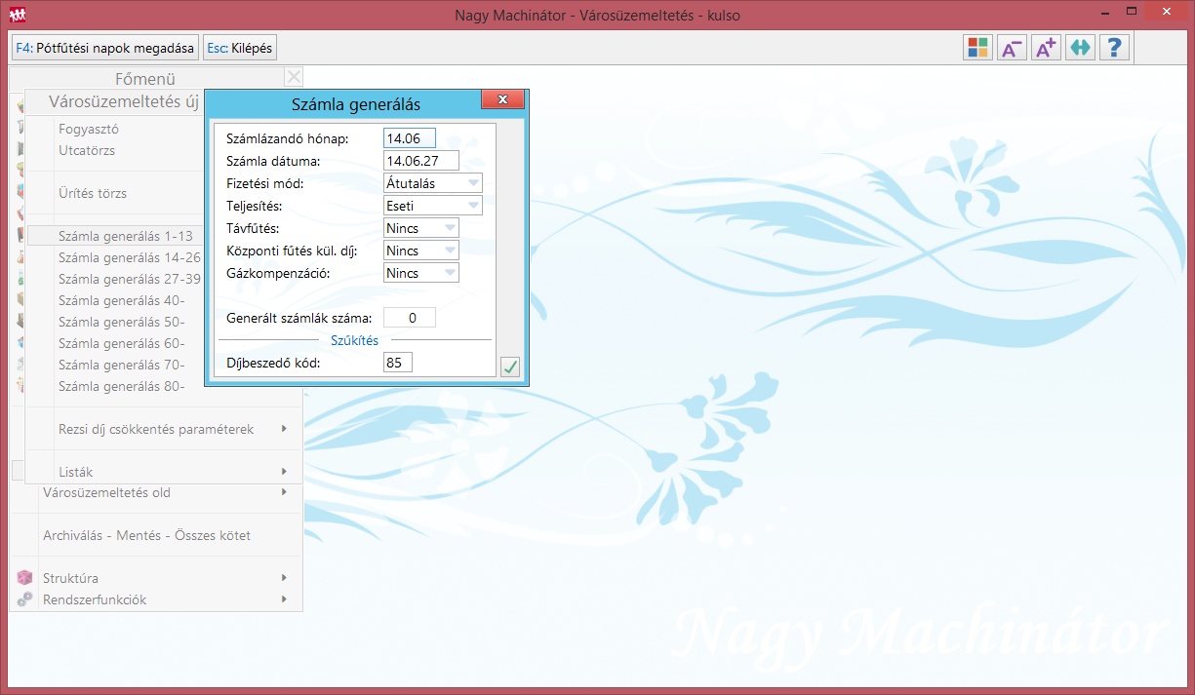
Task: Open help with question mark icon
Action: (x=1114, y=48)
